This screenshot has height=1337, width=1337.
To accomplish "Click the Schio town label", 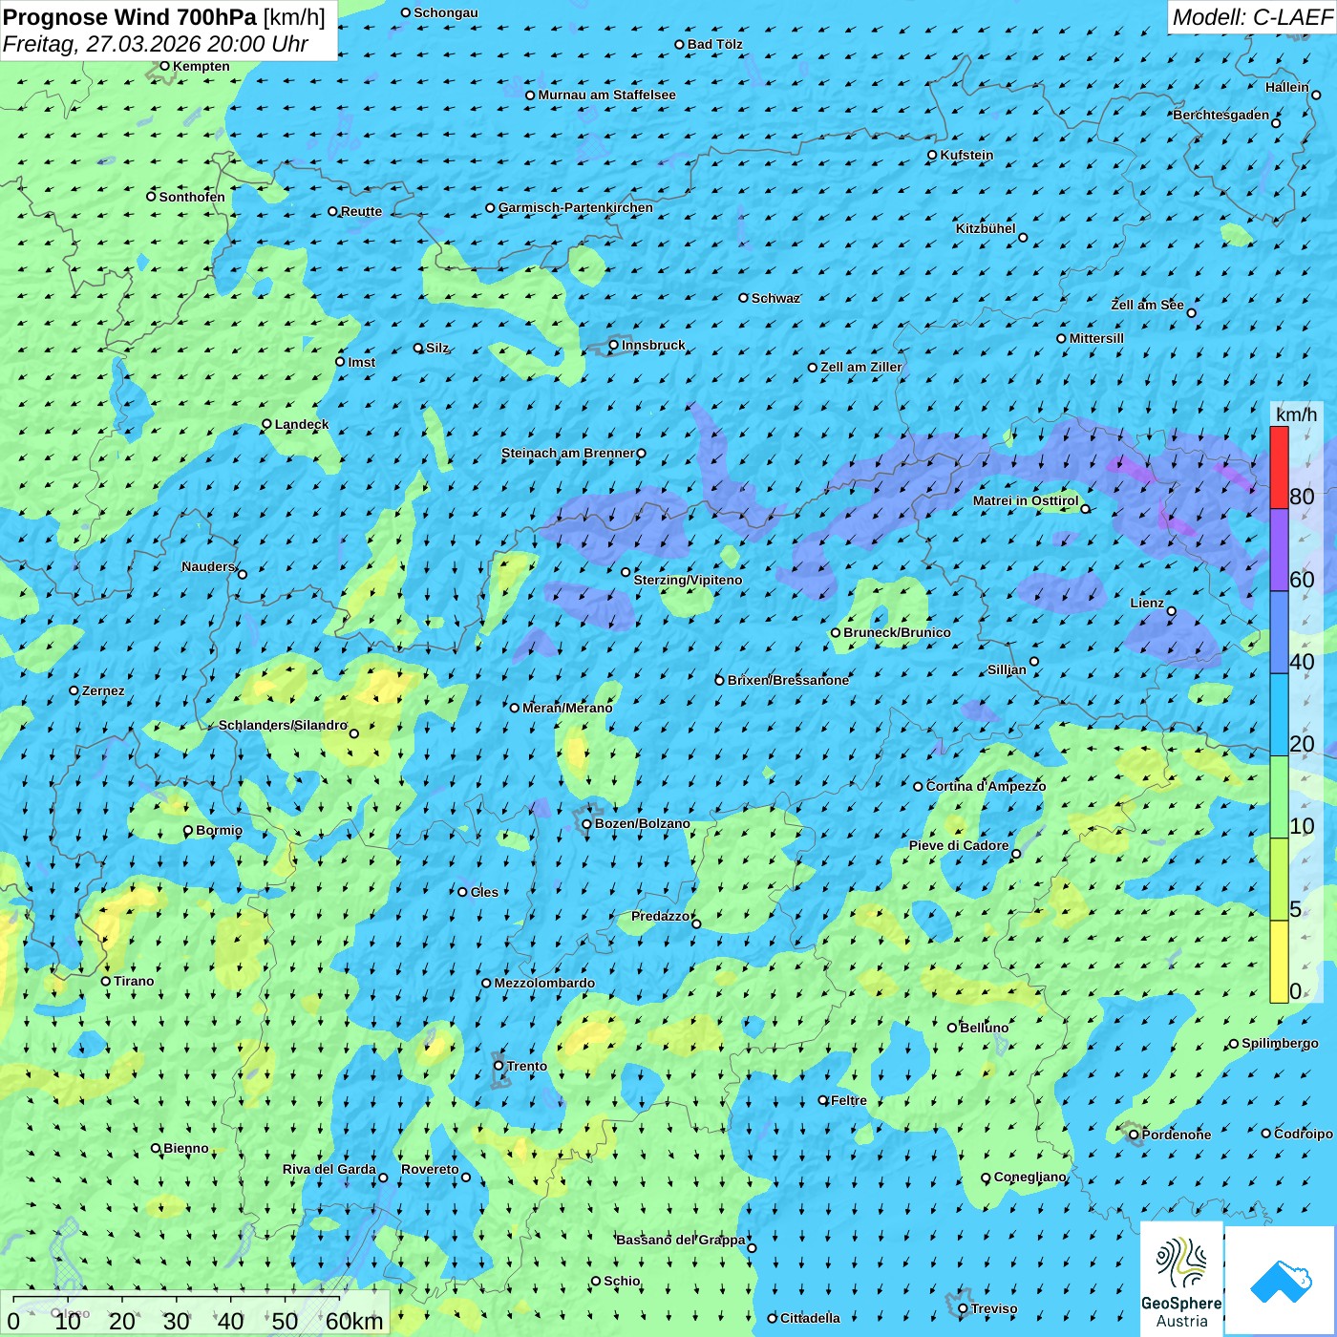I will pyautogui.click(x=622, y=1281).
